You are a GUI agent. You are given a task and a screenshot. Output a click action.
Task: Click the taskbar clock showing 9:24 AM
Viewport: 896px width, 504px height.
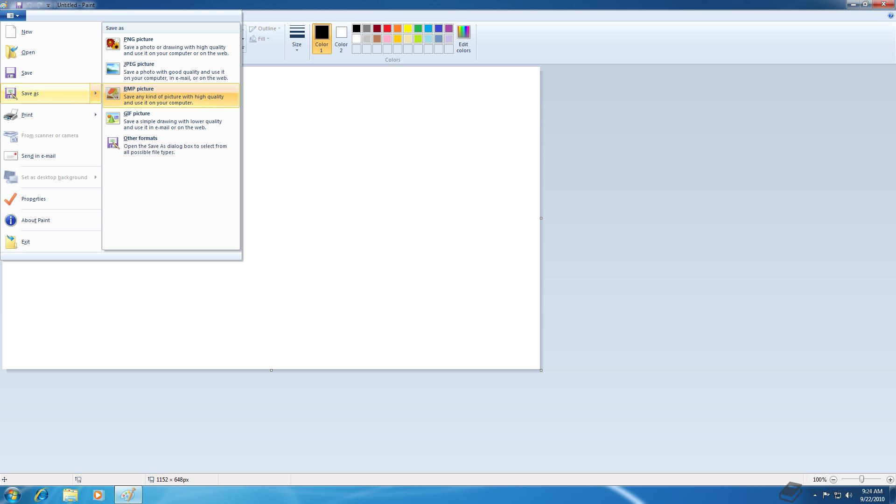coord(872,495)
